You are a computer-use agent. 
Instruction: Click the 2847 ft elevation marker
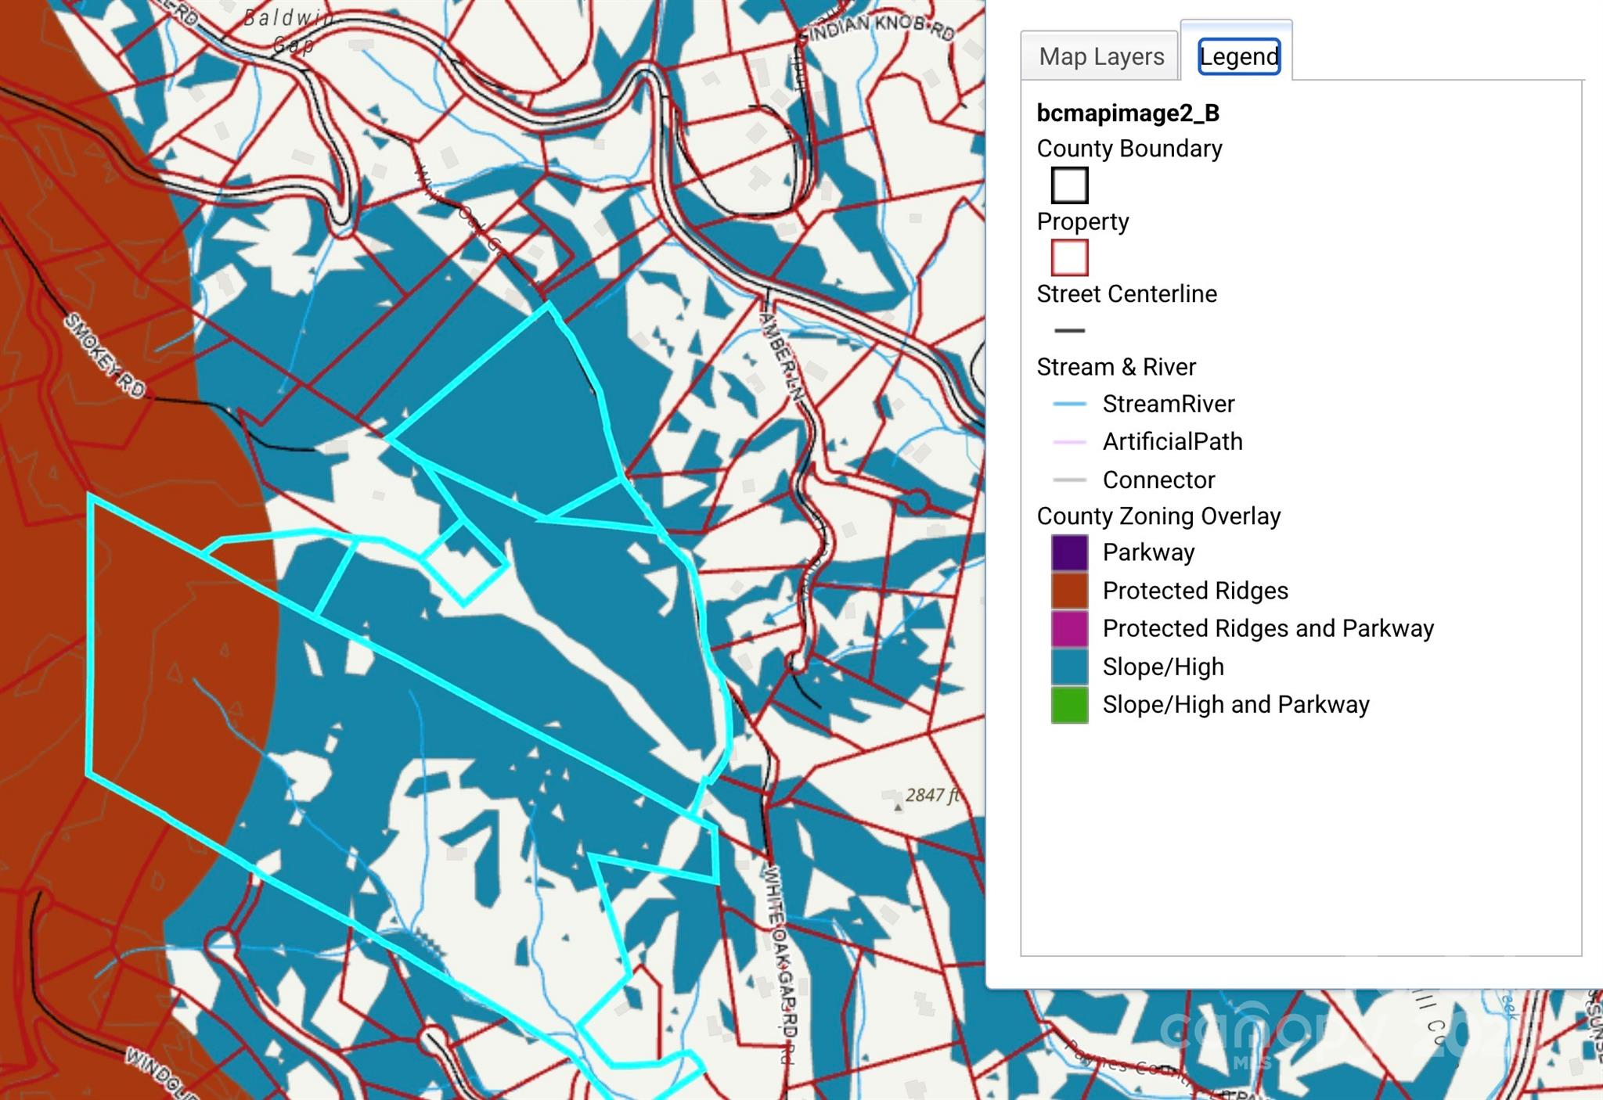pos(930,796)
